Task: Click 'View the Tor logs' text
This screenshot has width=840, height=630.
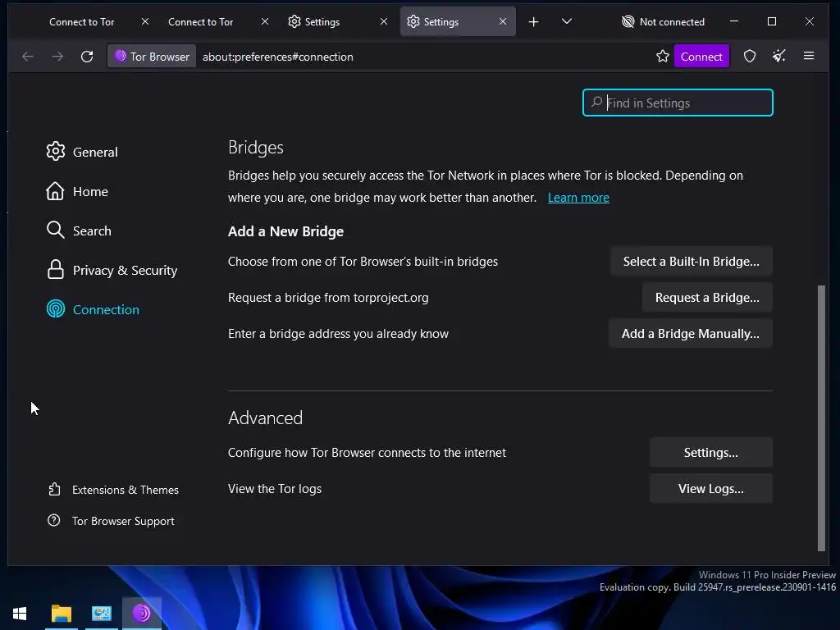Action: coord(275,489)
